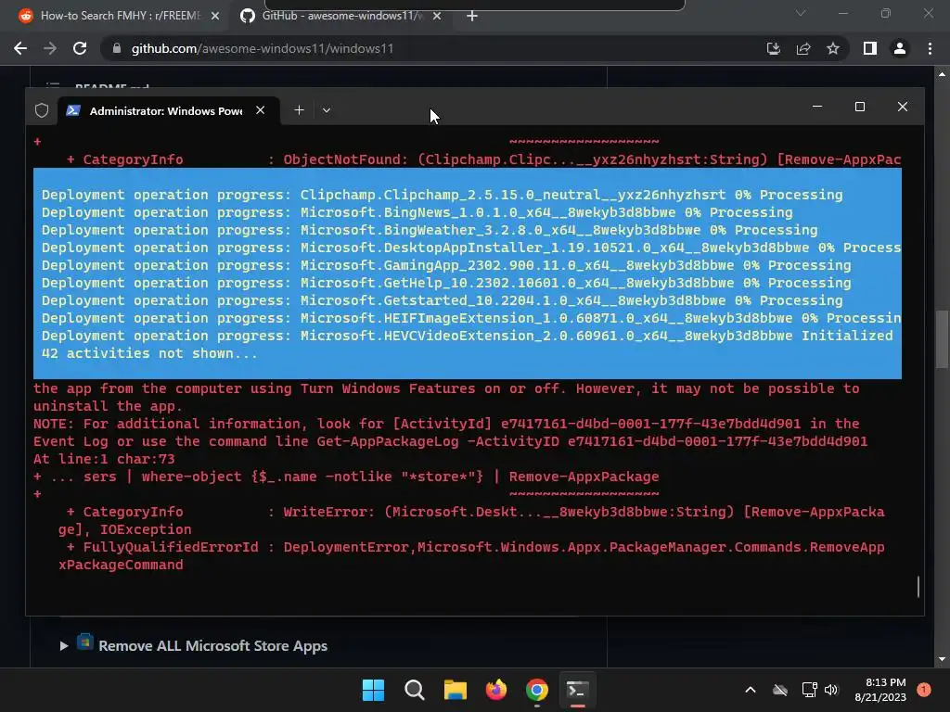Click the browser page scrollbar thumb
The image size is (950, 712).
pyautogui.click(x=942, y=339)
